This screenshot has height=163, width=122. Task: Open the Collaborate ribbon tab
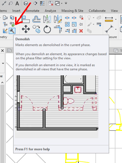pyautogui.click(x=97, y=11)
